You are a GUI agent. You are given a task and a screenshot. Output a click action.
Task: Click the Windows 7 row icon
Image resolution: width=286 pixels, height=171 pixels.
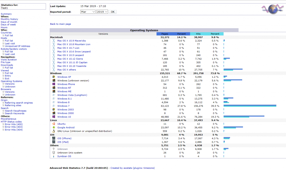coord(54,106)
